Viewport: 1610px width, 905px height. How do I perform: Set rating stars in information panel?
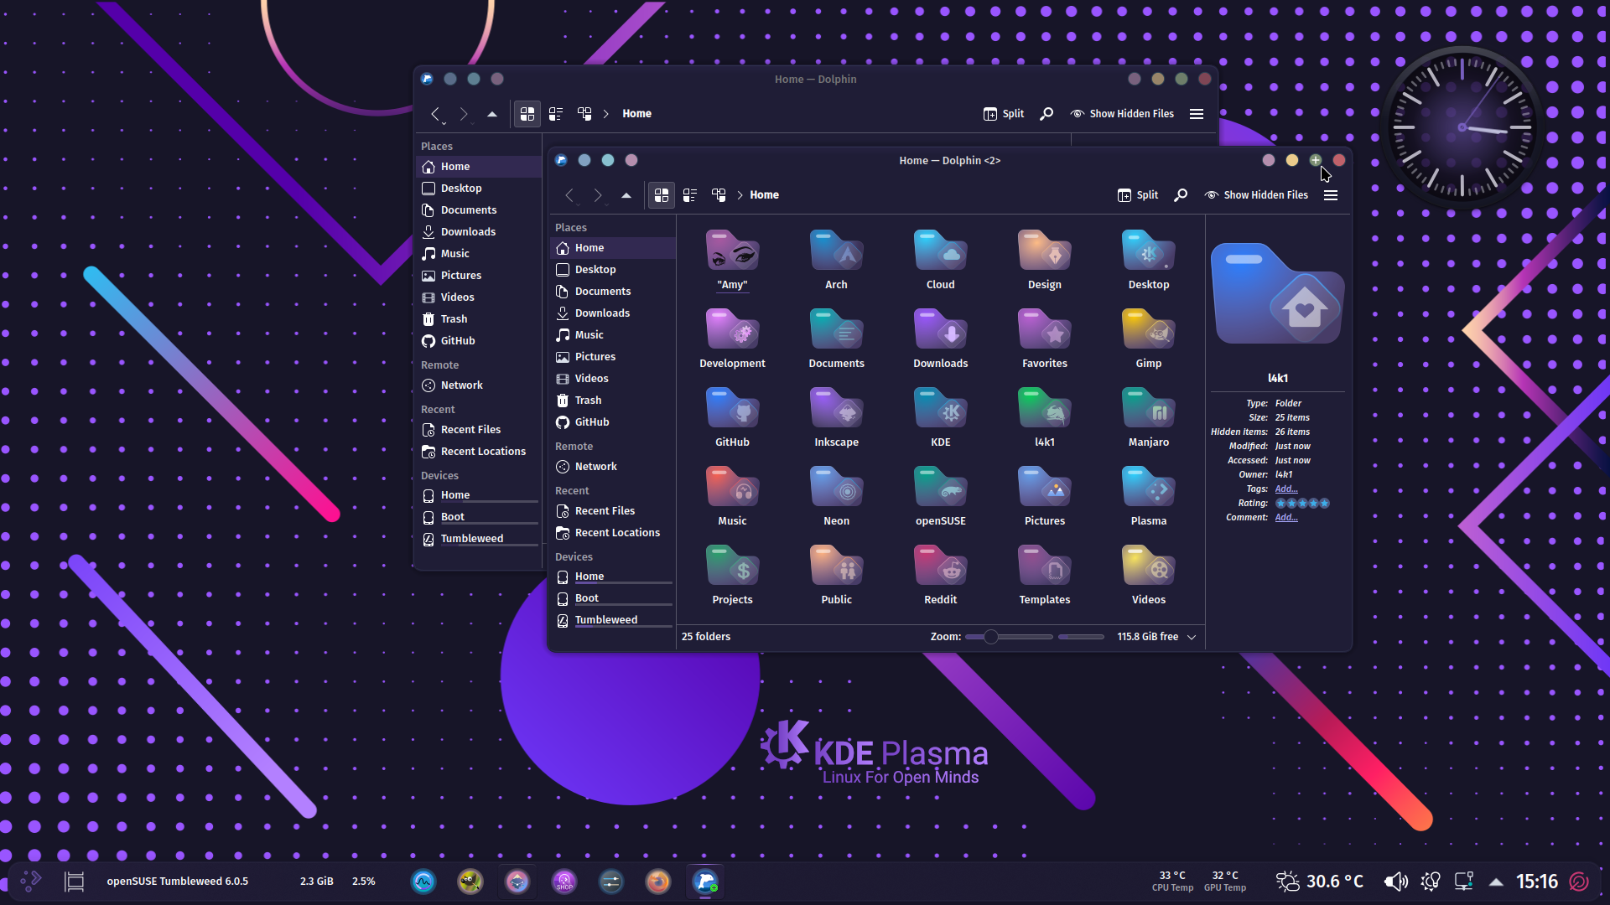coord(1302,504)
